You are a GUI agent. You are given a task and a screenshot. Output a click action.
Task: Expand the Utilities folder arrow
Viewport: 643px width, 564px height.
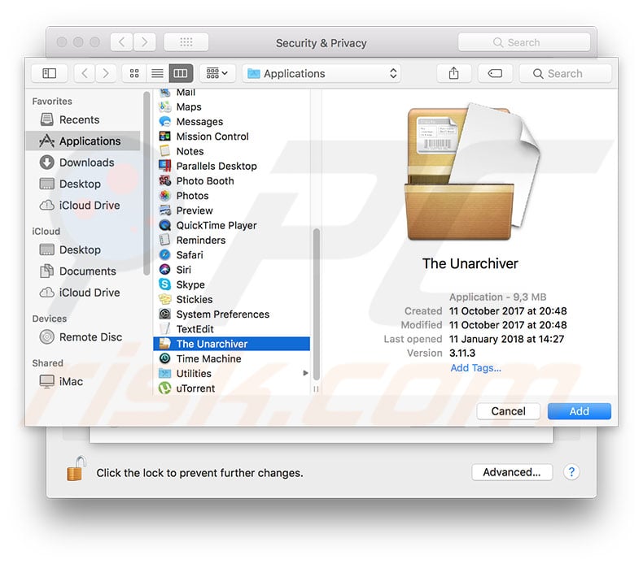tap(306, 374)
